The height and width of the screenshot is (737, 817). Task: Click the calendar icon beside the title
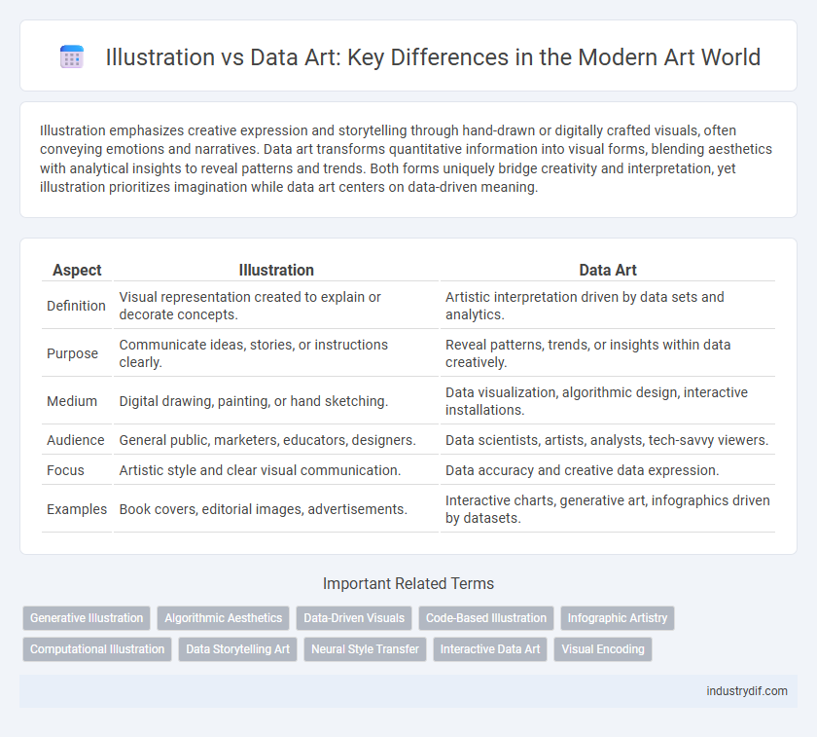[x=71, y=56]
